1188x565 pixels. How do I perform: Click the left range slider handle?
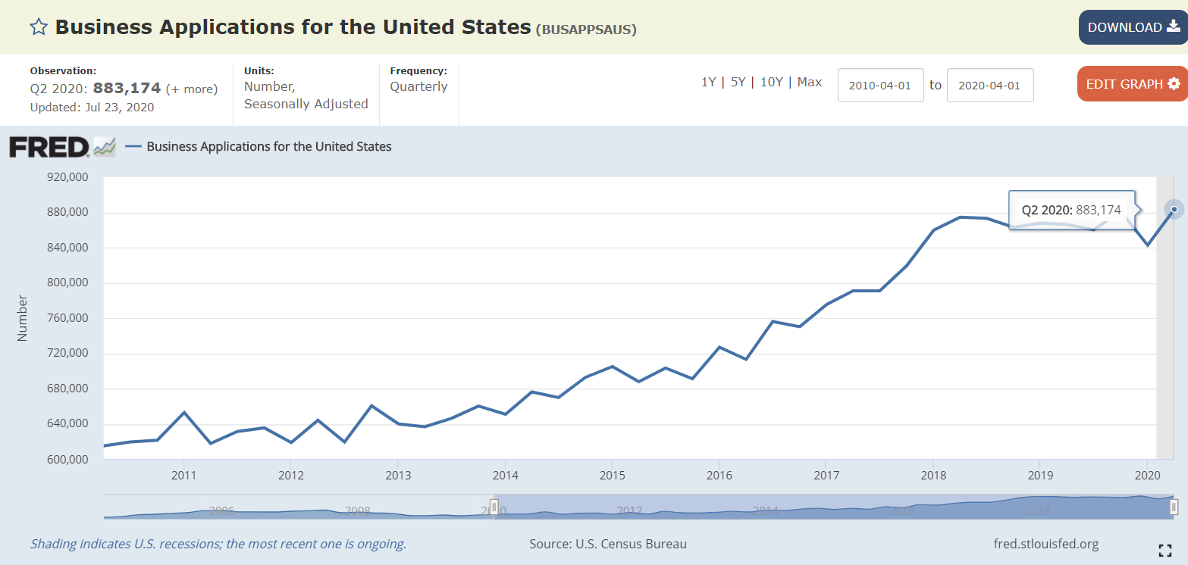494,507
